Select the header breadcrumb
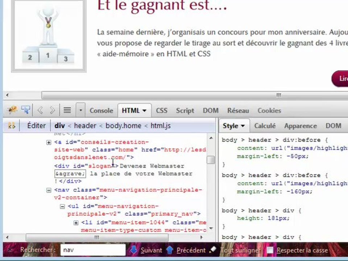 click(x=85, y=126)
